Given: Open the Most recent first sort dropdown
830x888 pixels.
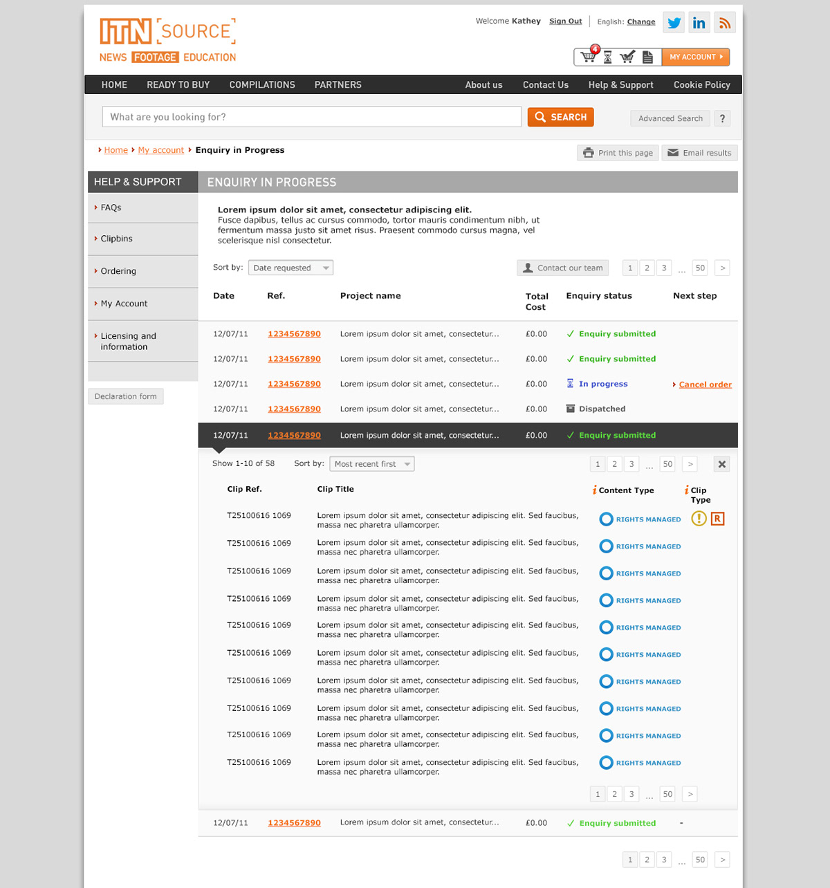Looking at the screenshot, I should pyautogui.click(x=371, y=463).
